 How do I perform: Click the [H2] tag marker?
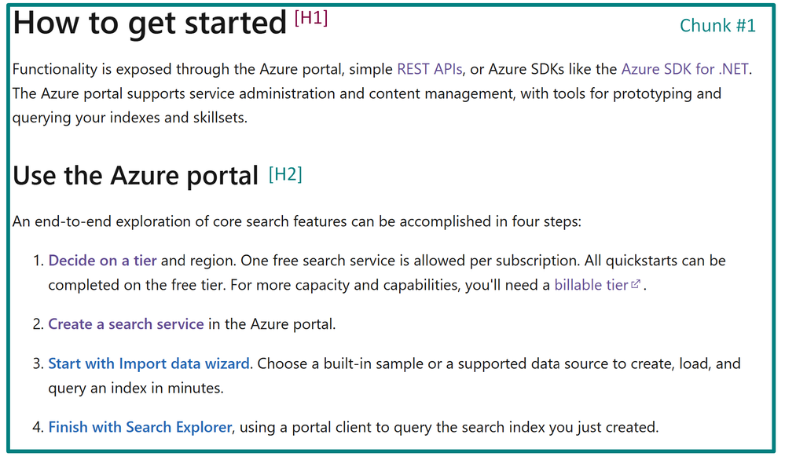pos(285,174)
